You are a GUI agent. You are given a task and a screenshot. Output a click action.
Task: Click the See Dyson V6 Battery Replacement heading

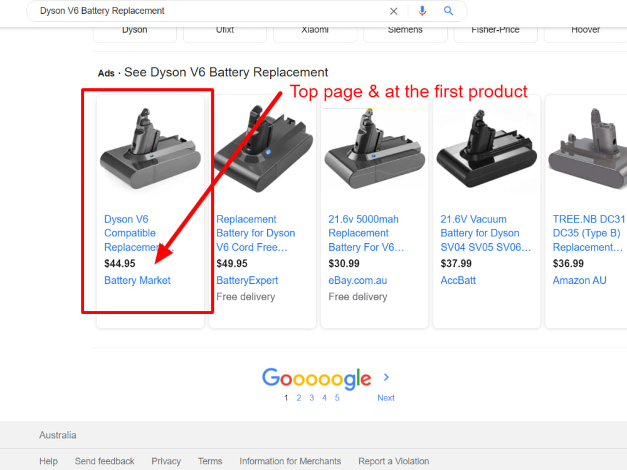coord(226,72)
